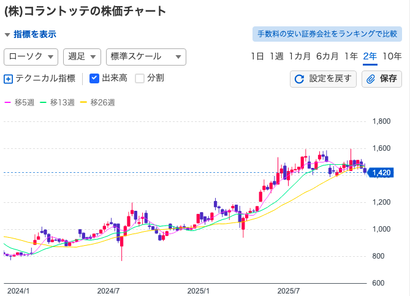This screenshot has width=410, height=296.
Task: Click the 1,420 current price label
Action: click(381, 173)
